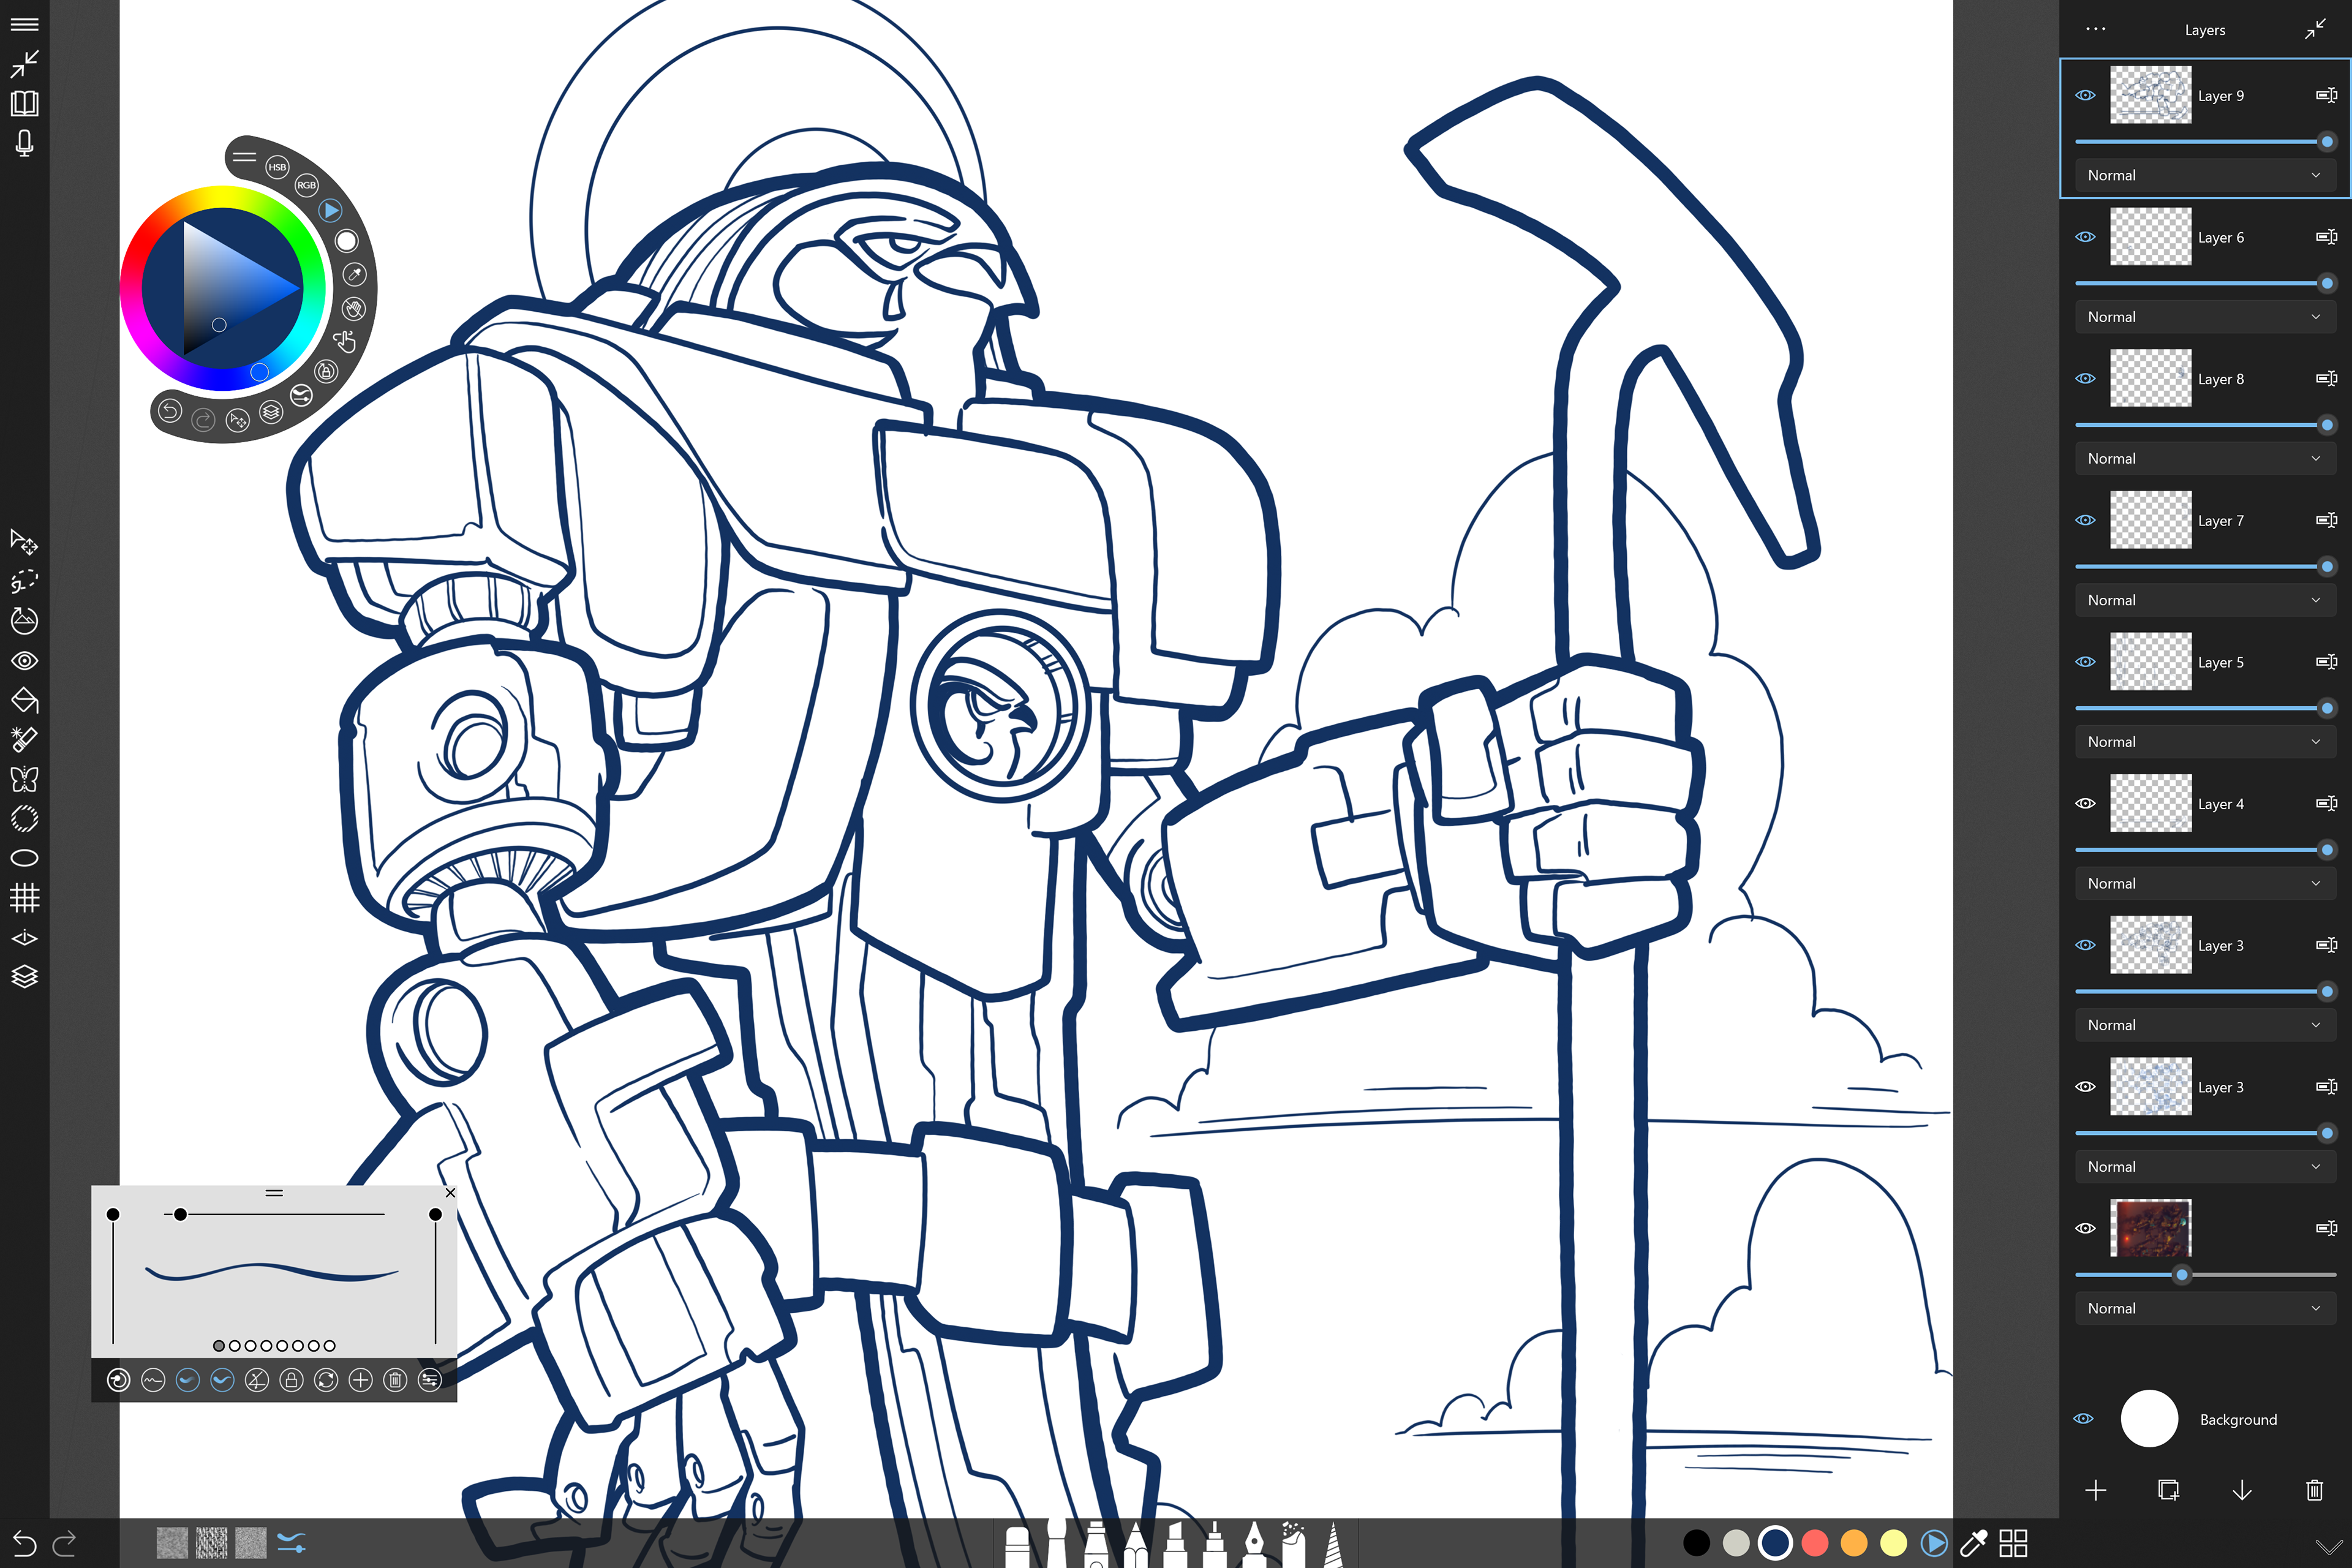
Task: Select the symmetry butterfly tool
Action: click(24, 779)
